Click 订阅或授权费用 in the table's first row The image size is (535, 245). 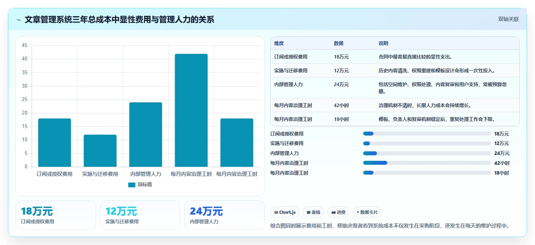coord(291,57)
